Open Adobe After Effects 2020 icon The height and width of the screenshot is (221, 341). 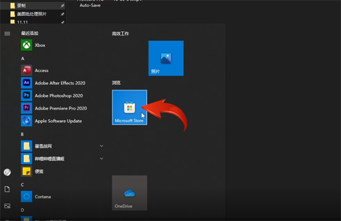(27, 83)
